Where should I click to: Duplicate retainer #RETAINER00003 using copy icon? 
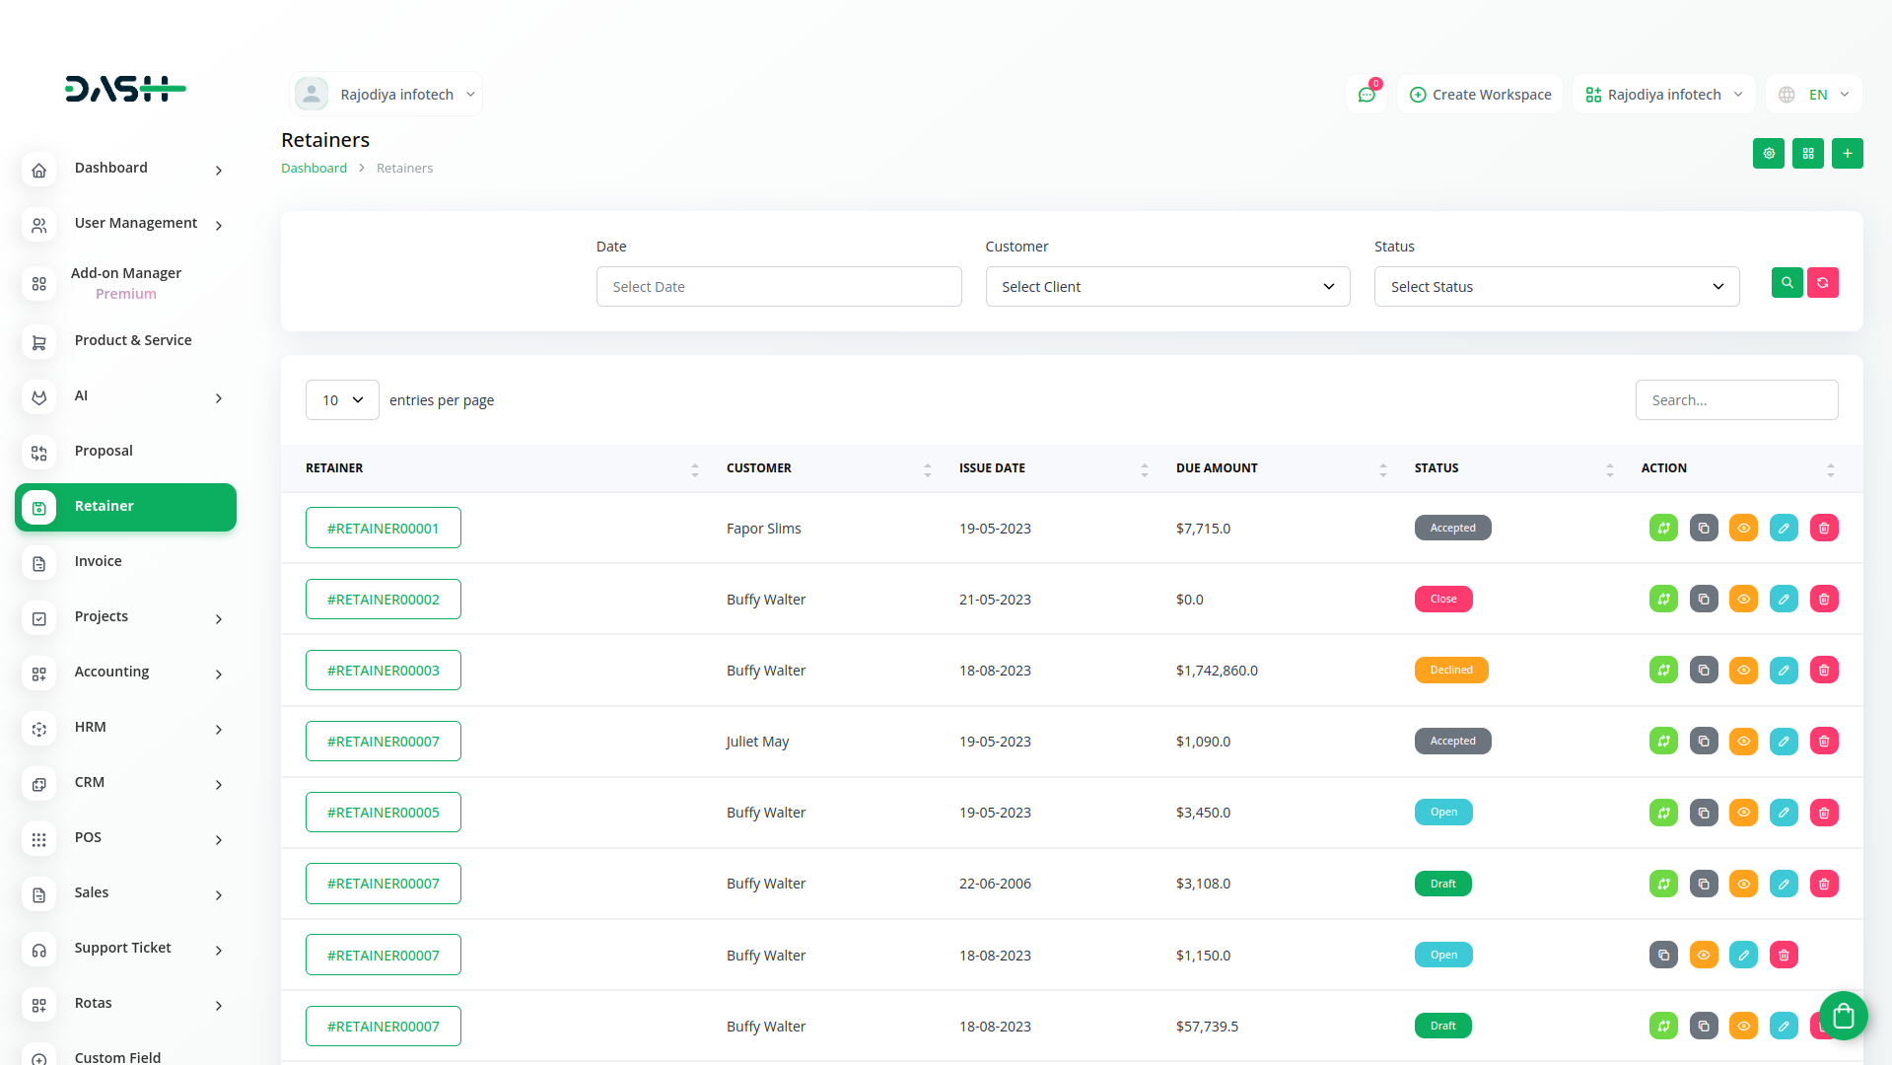1703,671
